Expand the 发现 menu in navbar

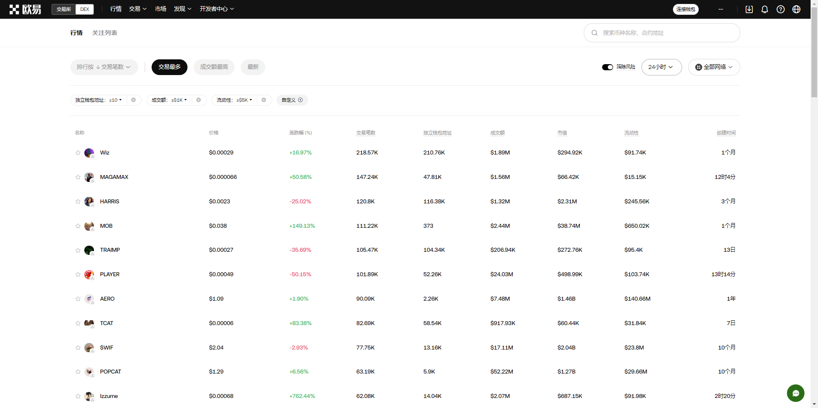click(x=183, y=9)
